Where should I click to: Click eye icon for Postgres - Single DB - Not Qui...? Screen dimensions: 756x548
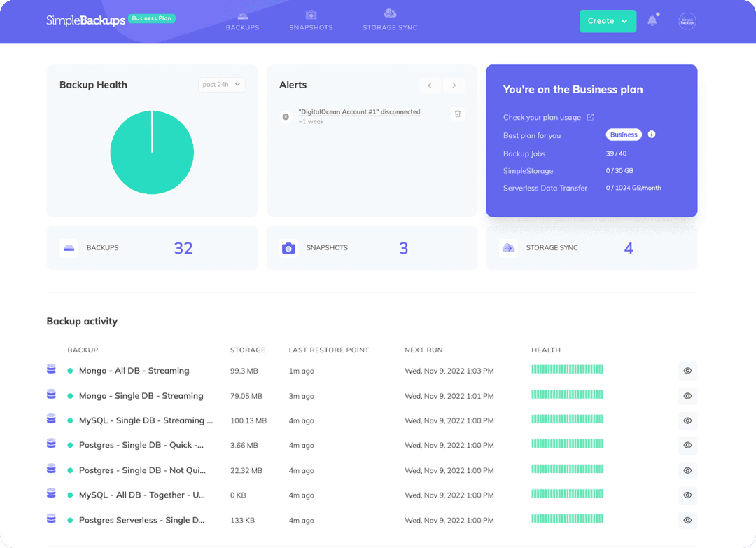(687, 470)
